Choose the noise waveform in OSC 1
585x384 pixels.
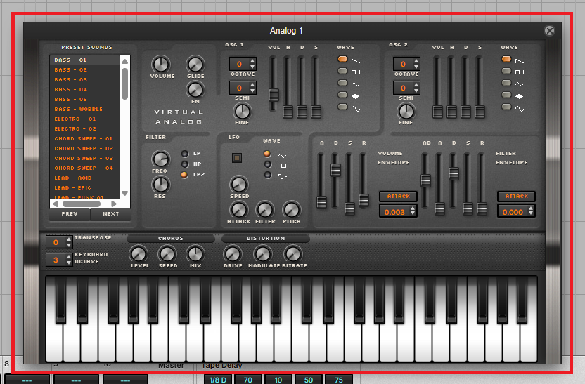[342, 95]
